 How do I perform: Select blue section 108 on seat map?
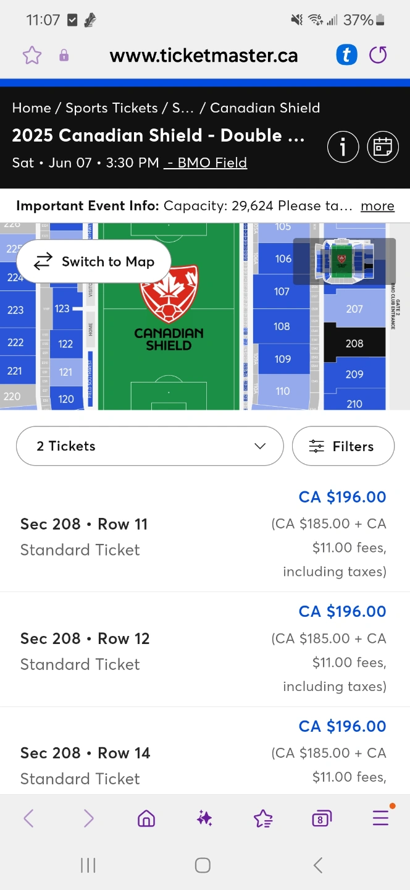[282, 326]
